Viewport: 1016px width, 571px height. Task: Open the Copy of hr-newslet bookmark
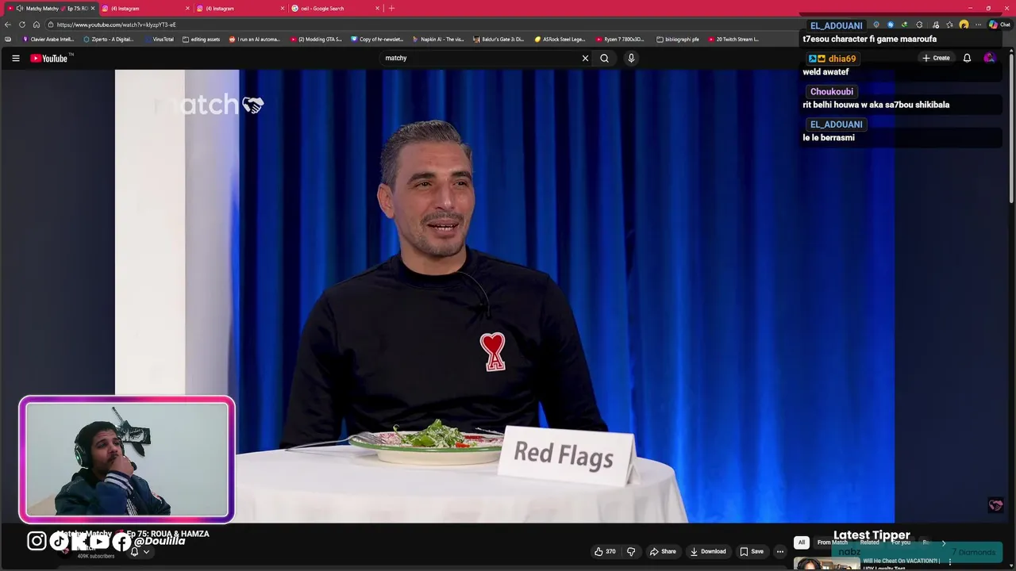(377, 39)
